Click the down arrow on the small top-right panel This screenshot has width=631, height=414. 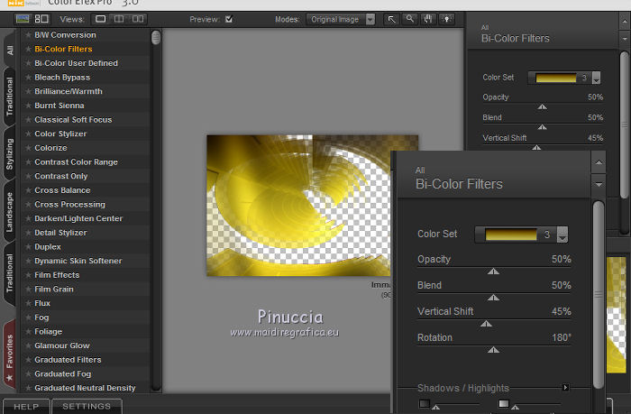coord(625,39)
